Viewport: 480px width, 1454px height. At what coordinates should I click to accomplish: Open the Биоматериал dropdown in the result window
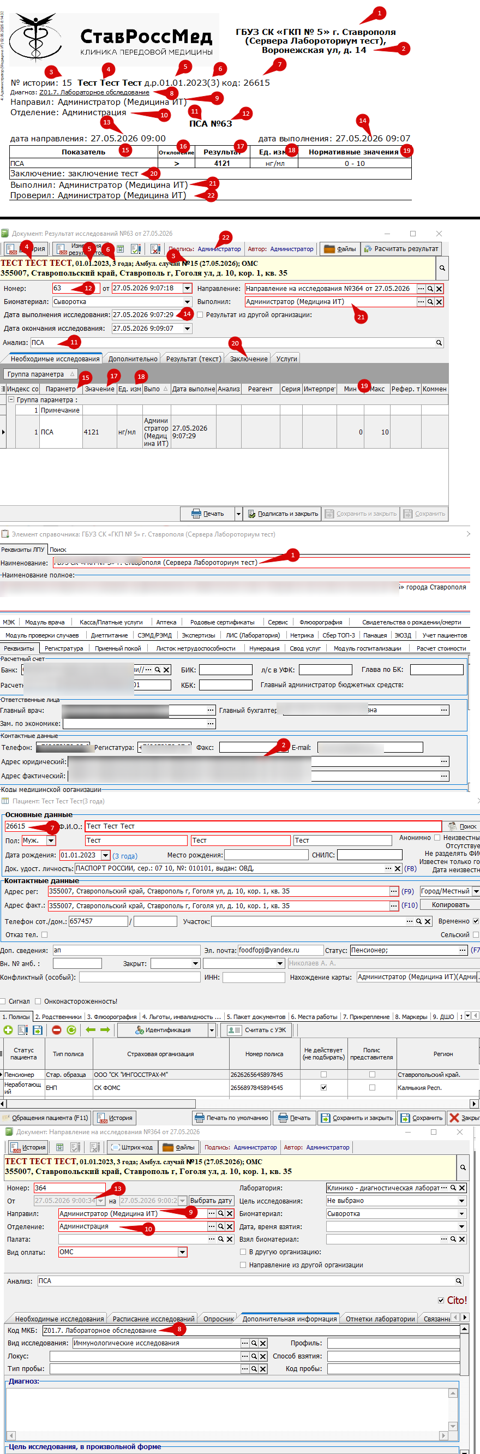(x=187, y=302)
